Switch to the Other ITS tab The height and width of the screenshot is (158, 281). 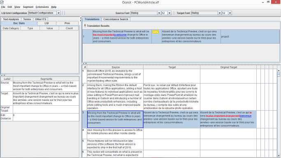(40, 19)
